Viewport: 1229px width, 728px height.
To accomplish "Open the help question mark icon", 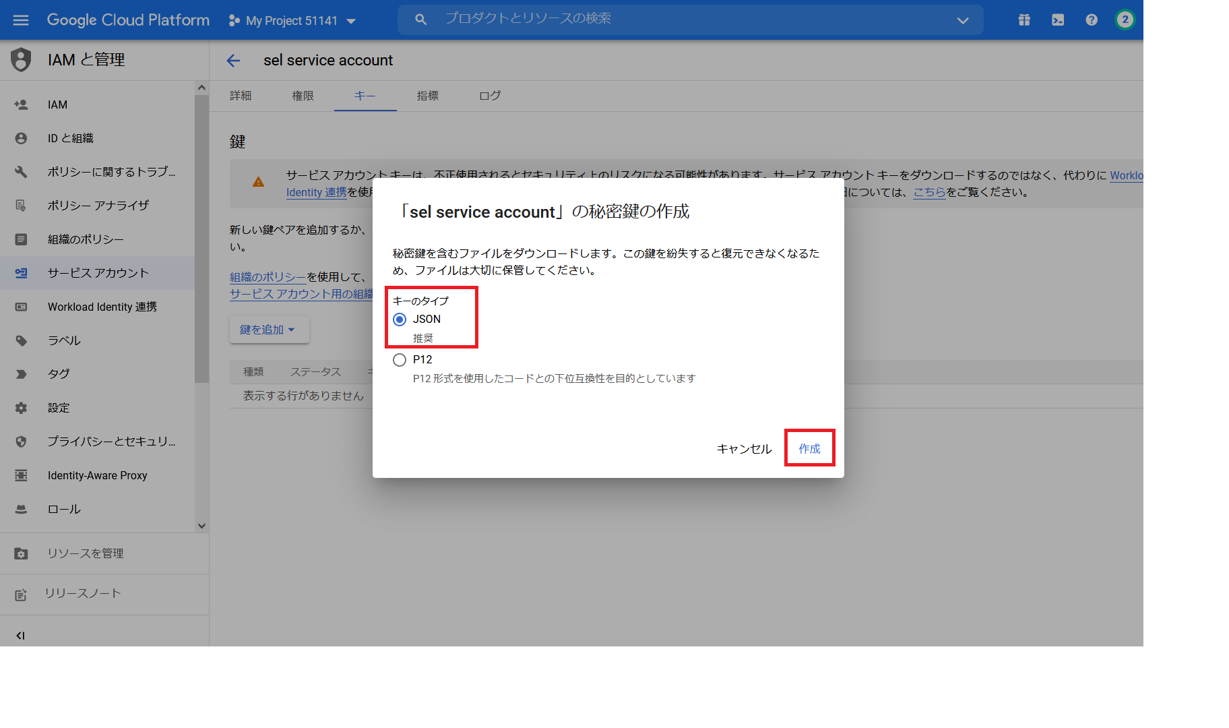I will (x=1092, y=20).
